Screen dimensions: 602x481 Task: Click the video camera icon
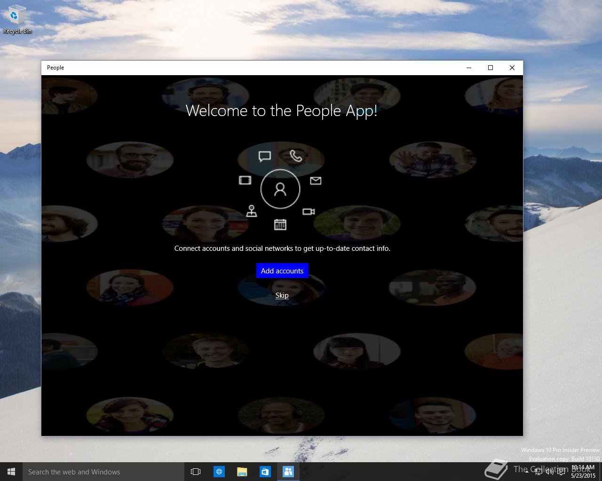point(309,212)
